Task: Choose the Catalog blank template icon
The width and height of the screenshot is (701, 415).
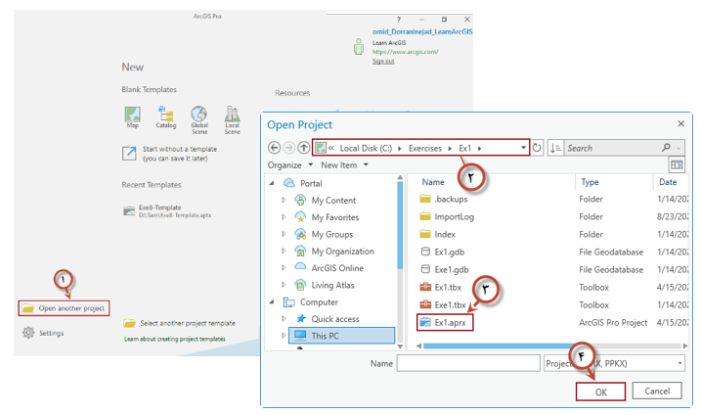Action: point(165,114)
